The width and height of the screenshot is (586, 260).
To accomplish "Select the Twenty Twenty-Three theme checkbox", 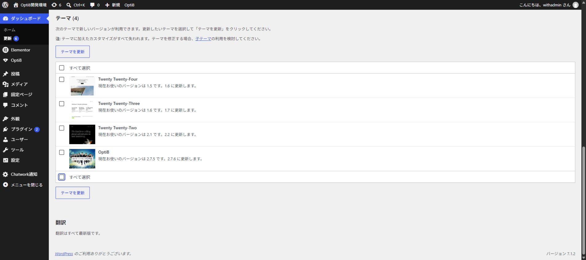I will pyautogui.click(x=62, y=104).
